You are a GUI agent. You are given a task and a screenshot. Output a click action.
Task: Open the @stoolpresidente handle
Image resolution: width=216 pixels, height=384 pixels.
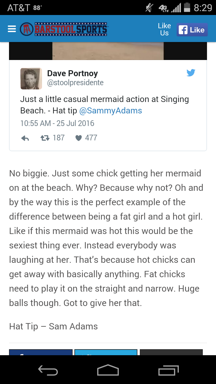[x=75, y=83]
